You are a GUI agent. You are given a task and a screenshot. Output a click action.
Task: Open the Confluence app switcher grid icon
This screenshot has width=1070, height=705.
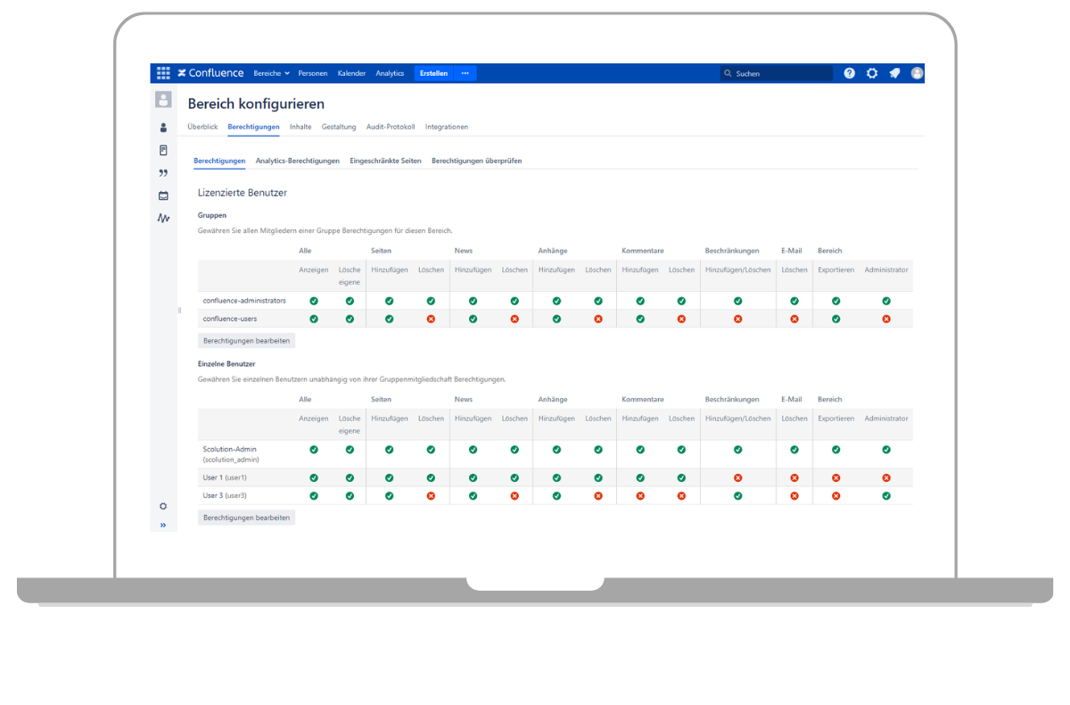click(163, 72)
